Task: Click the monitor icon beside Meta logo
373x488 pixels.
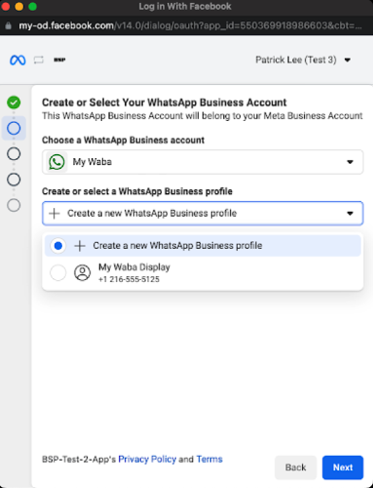Action: point(39,60)
